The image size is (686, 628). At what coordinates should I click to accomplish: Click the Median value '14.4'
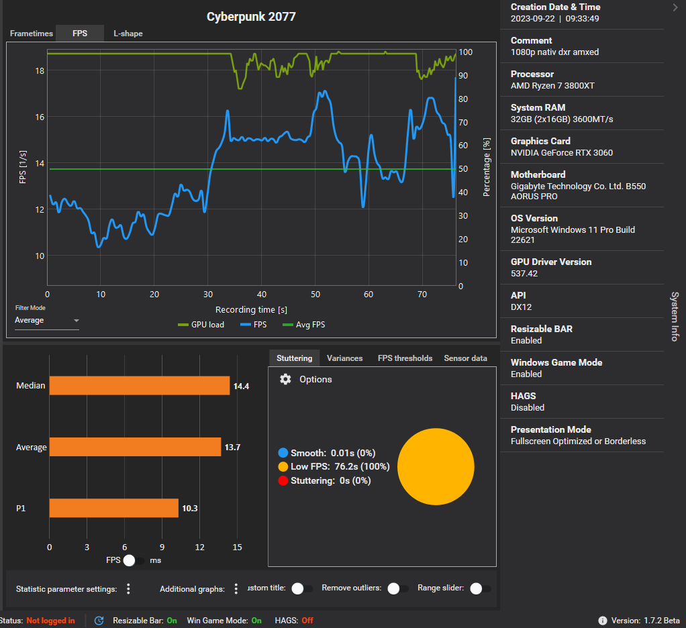(x=241, y=386)
